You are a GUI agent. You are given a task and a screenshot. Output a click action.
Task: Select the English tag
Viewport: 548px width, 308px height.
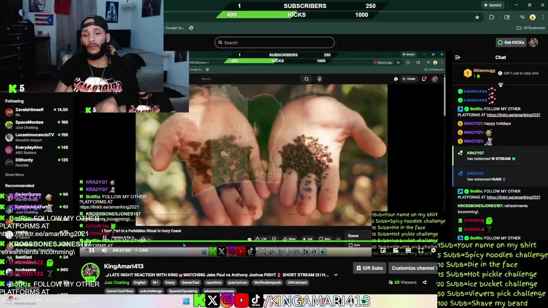(x=140, y=283)
